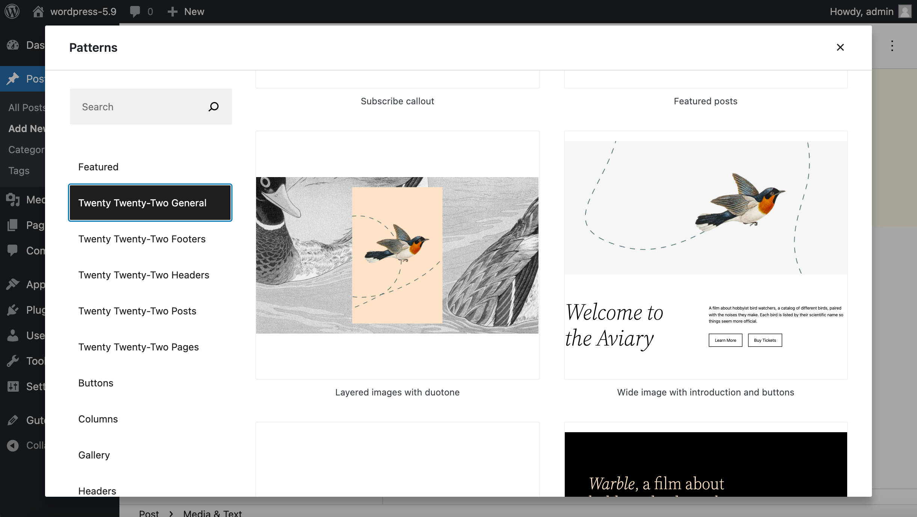Expand the Gallery category in sidebar
Image resolution: width=917 pixels, height=517 pixels.
tap(94, 455)
